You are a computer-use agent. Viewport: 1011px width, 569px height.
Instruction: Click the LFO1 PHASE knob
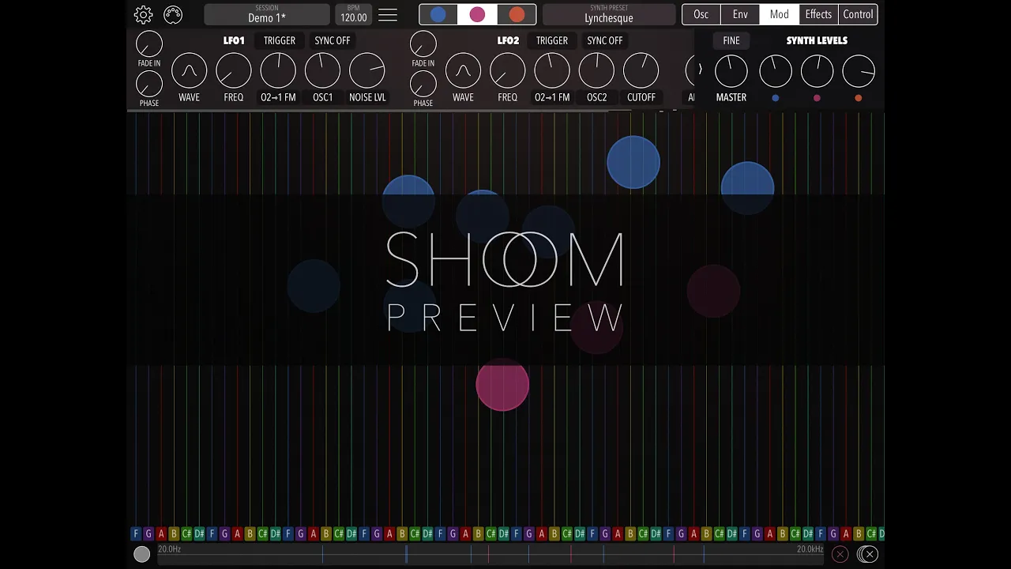[x=149, y=84]
